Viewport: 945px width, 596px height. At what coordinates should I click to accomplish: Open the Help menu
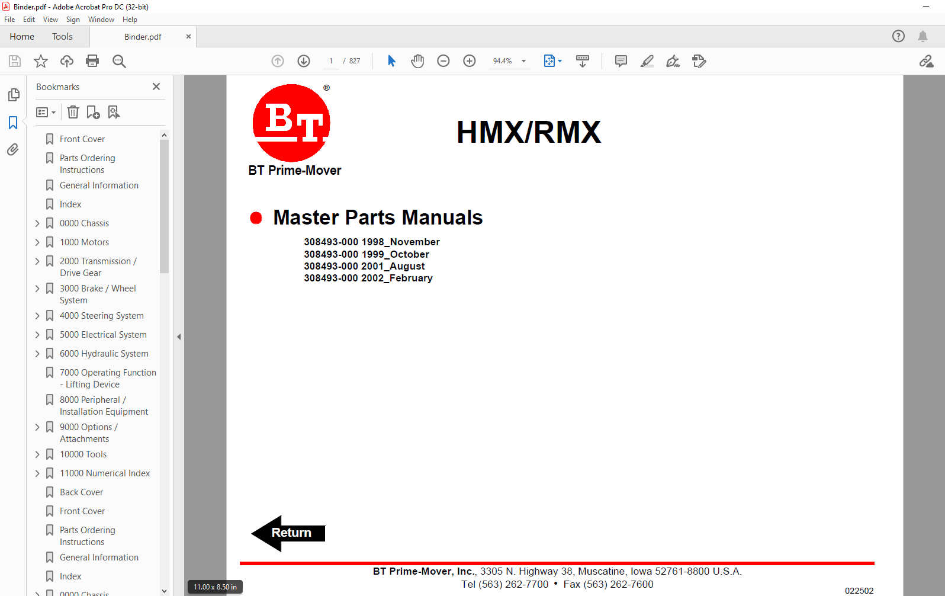(130, 20)
